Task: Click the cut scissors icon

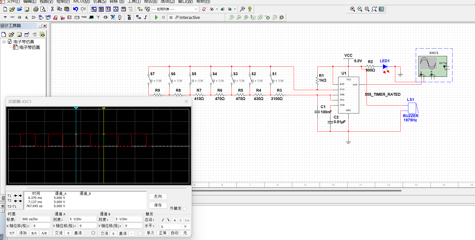Action: [x=52, y=9]
